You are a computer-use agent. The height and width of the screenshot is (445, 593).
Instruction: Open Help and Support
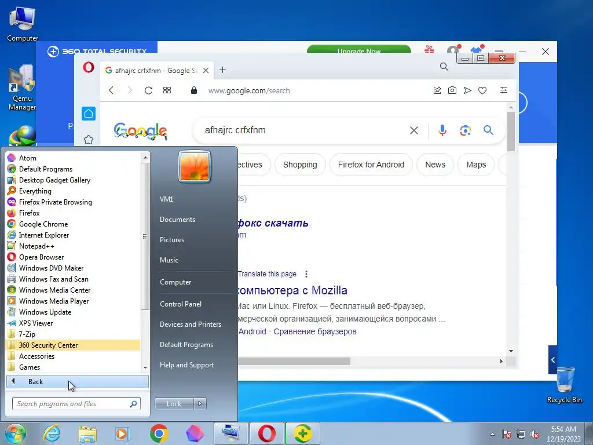186,365
